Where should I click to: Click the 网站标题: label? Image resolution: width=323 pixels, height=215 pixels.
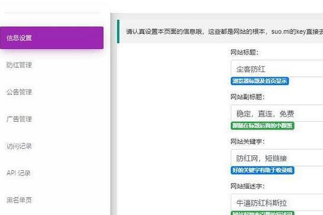244,52
